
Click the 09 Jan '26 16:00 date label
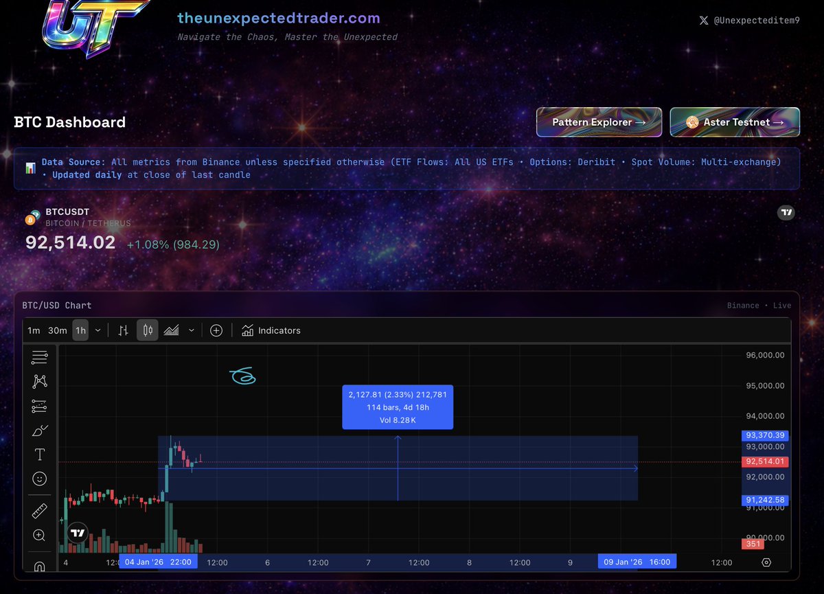[638, 562]
